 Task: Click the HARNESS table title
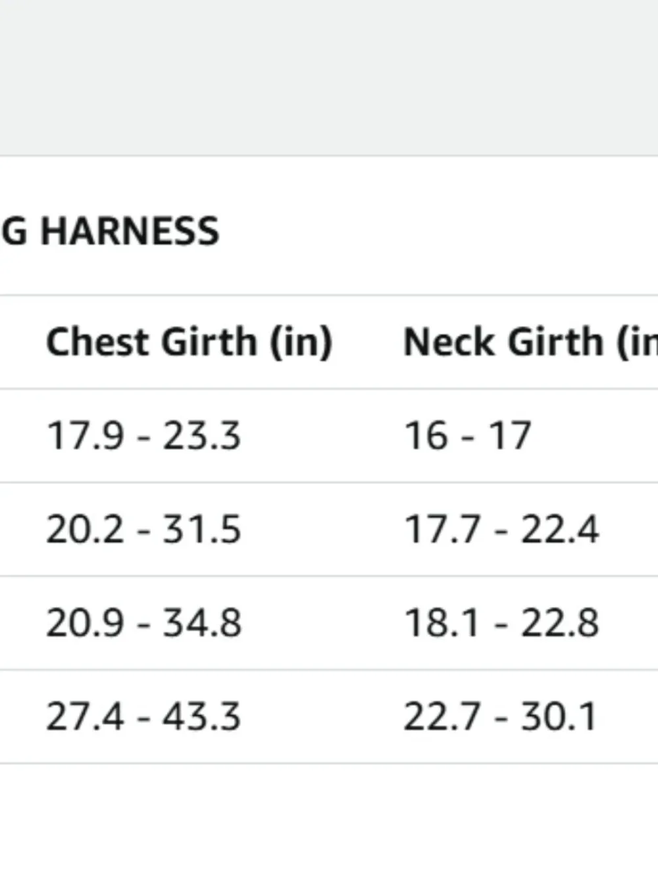(109, 231)
